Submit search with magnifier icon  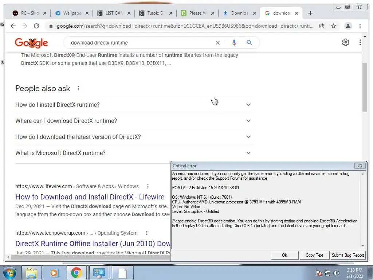pyautogui.click(x=249, y=43)
